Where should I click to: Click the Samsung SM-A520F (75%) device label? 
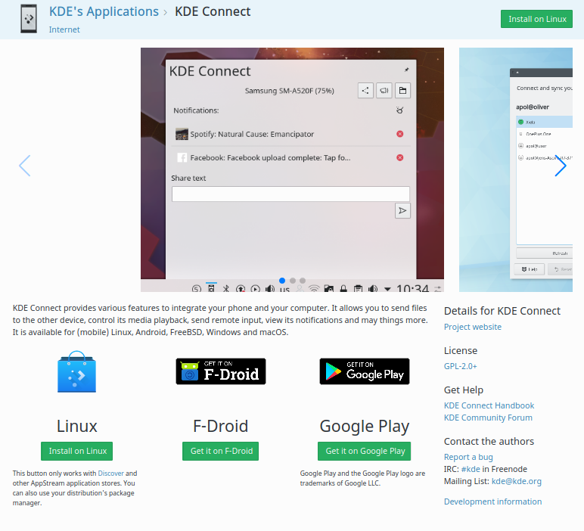tap(290, 91)
